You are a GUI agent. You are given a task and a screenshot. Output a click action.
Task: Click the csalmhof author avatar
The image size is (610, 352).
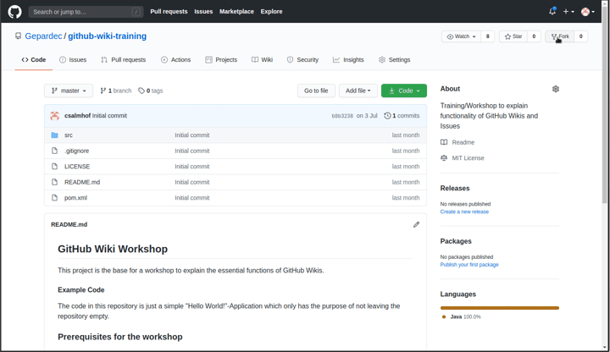click(x=55, y=116)
